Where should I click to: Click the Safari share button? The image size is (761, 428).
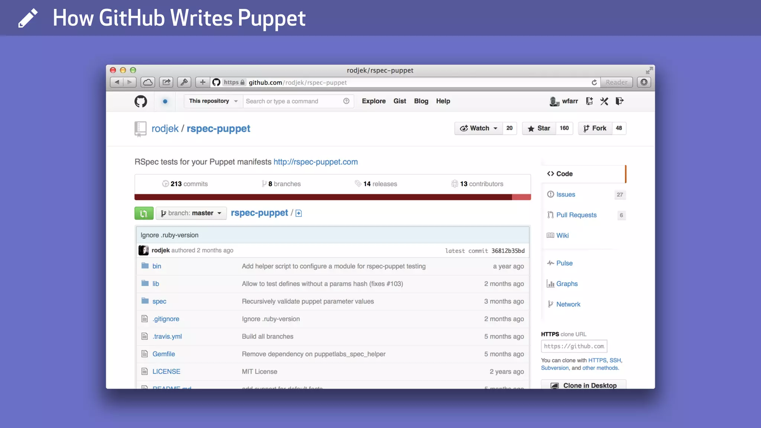coord(166,82)
